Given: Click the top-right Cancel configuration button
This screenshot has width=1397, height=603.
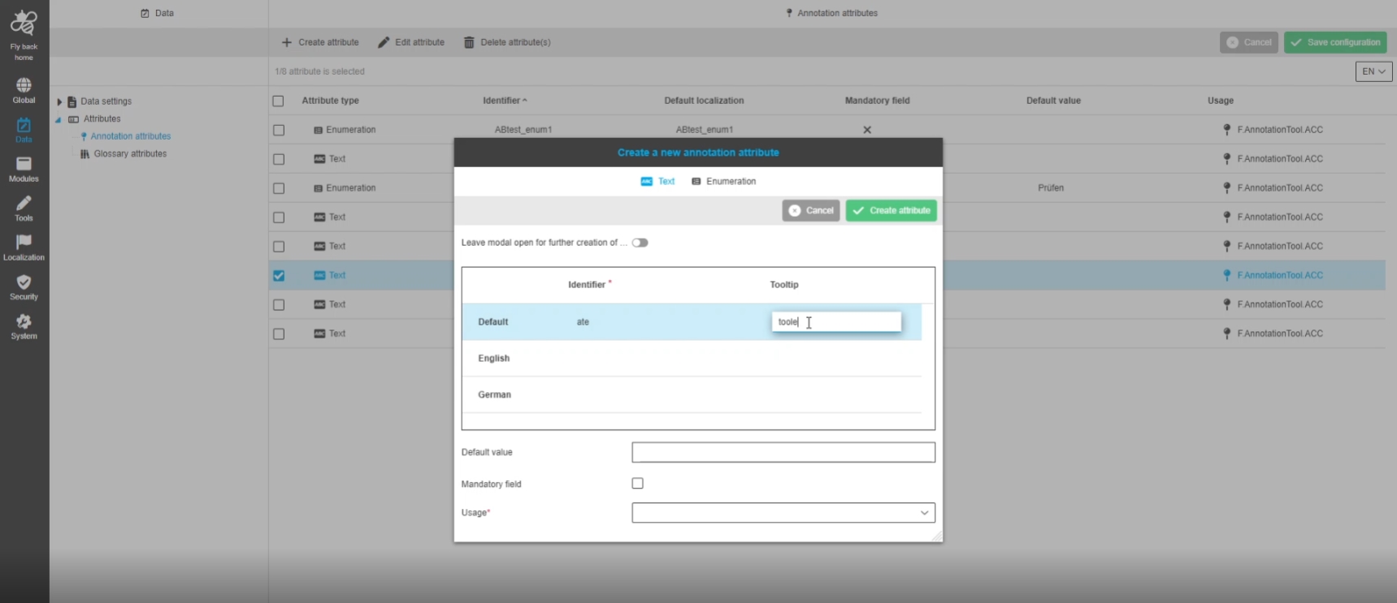Looking at the screenshot, I should point(1249,42).
